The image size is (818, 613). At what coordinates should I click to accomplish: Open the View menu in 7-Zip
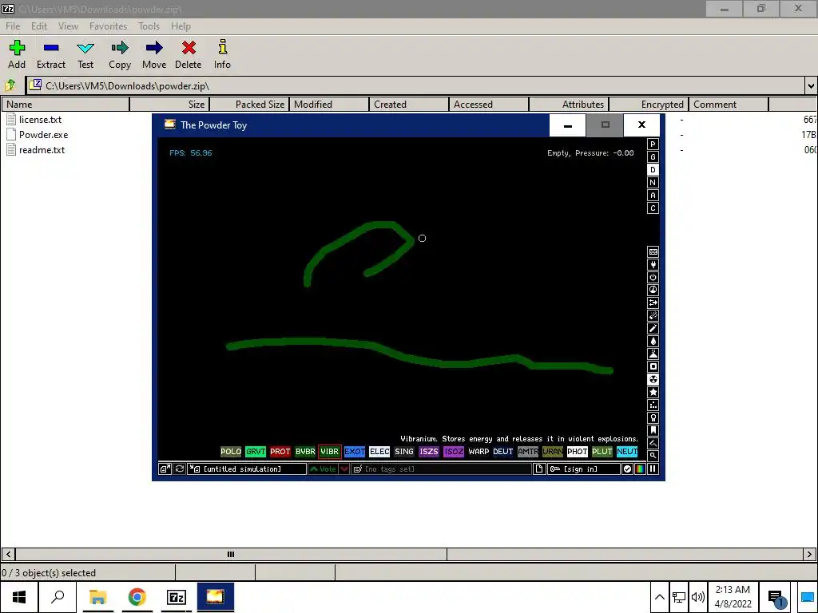tap(69, 26)
